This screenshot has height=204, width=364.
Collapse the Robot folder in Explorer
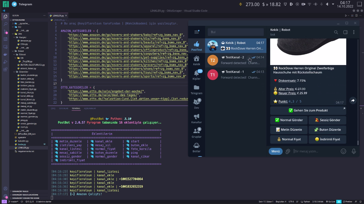coord(21,51)
